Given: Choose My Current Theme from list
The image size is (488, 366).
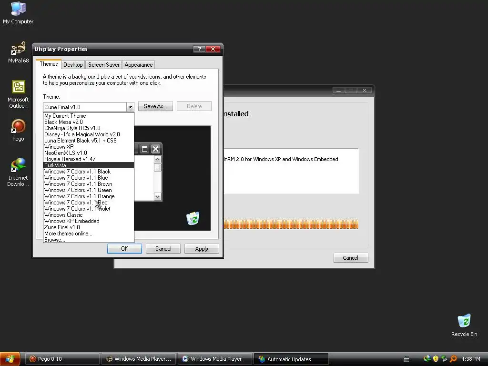Looking at the screenshot, I should pos(88,116).
